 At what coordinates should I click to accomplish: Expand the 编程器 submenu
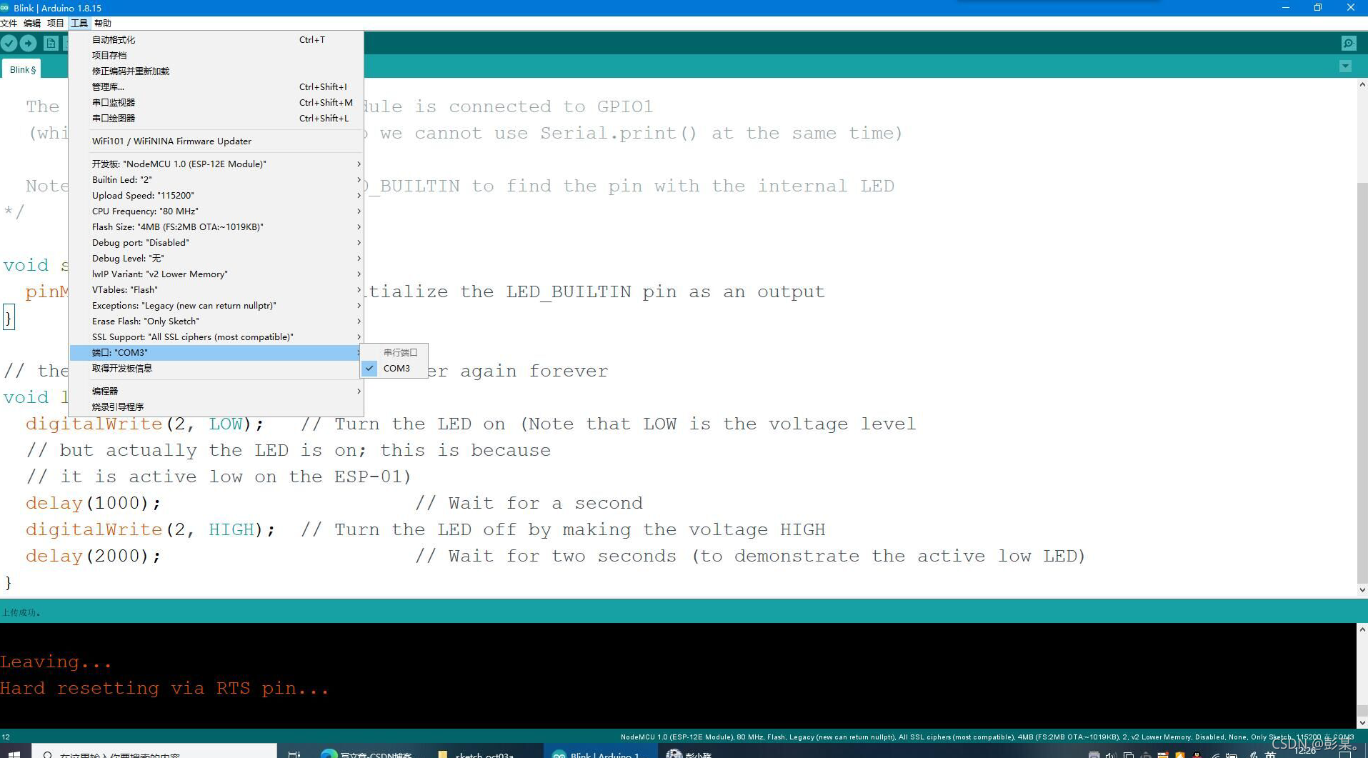pyautogui.click(x=216, y=392)
